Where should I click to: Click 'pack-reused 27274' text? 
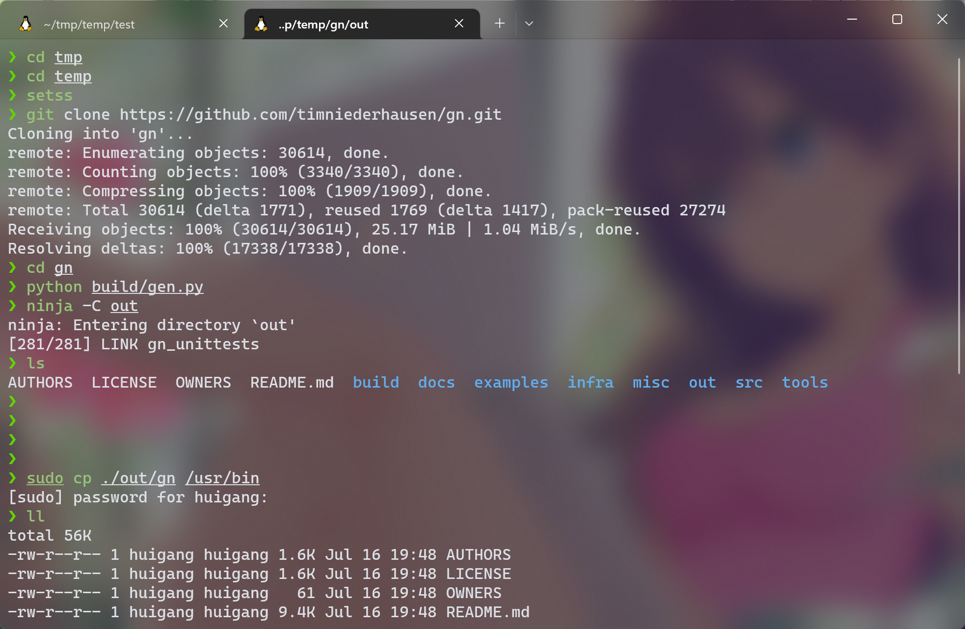tap(646, 210)
